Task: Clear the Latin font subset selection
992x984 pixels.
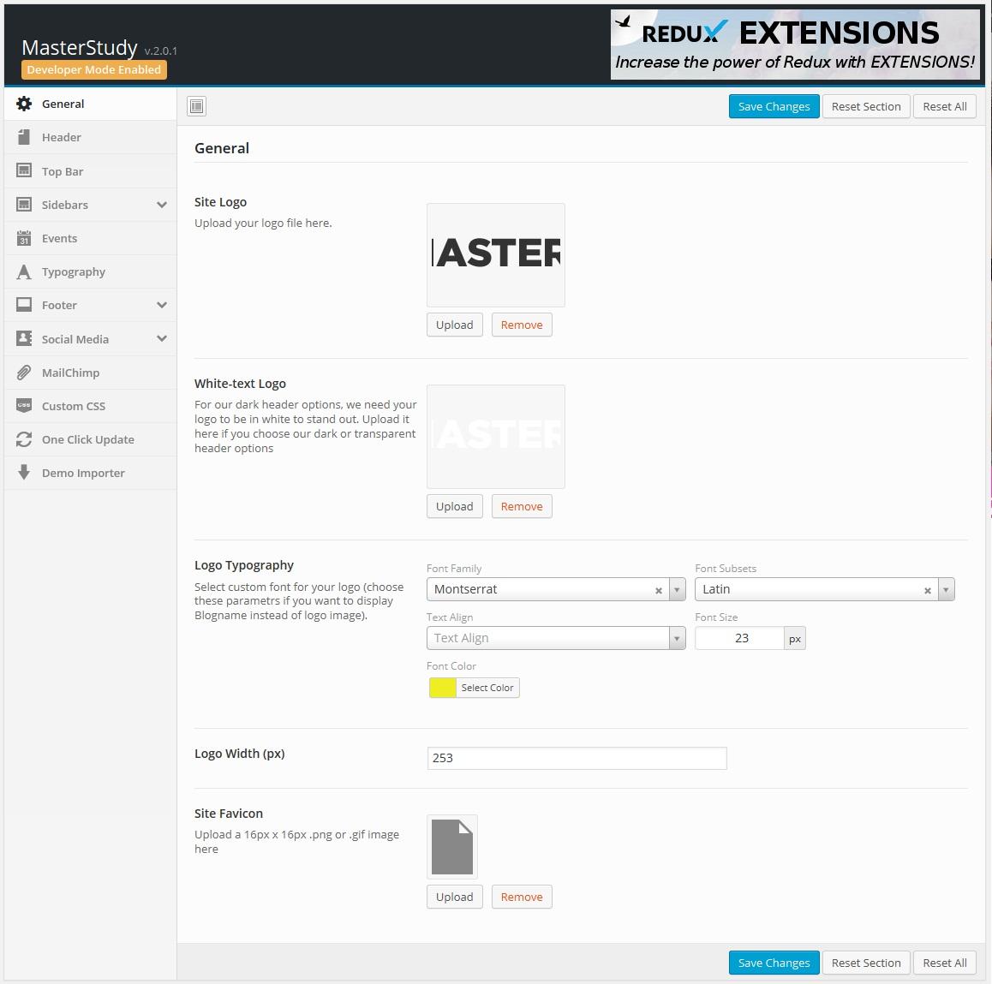Action: point(928,590)
